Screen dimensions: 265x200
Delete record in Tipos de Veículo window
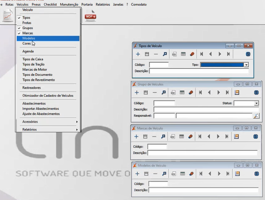click(x=156, y=54)
